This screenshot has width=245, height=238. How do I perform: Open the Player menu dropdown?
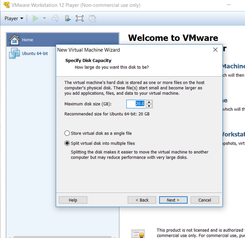click(x=14, y=19)
